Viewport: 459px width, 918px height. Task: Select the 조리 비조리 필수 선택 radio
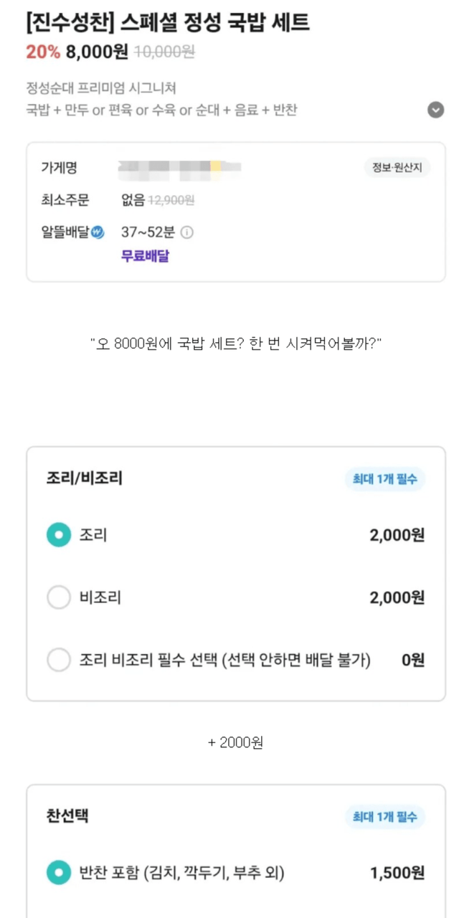pyautogui.click(x=59, y=660)
